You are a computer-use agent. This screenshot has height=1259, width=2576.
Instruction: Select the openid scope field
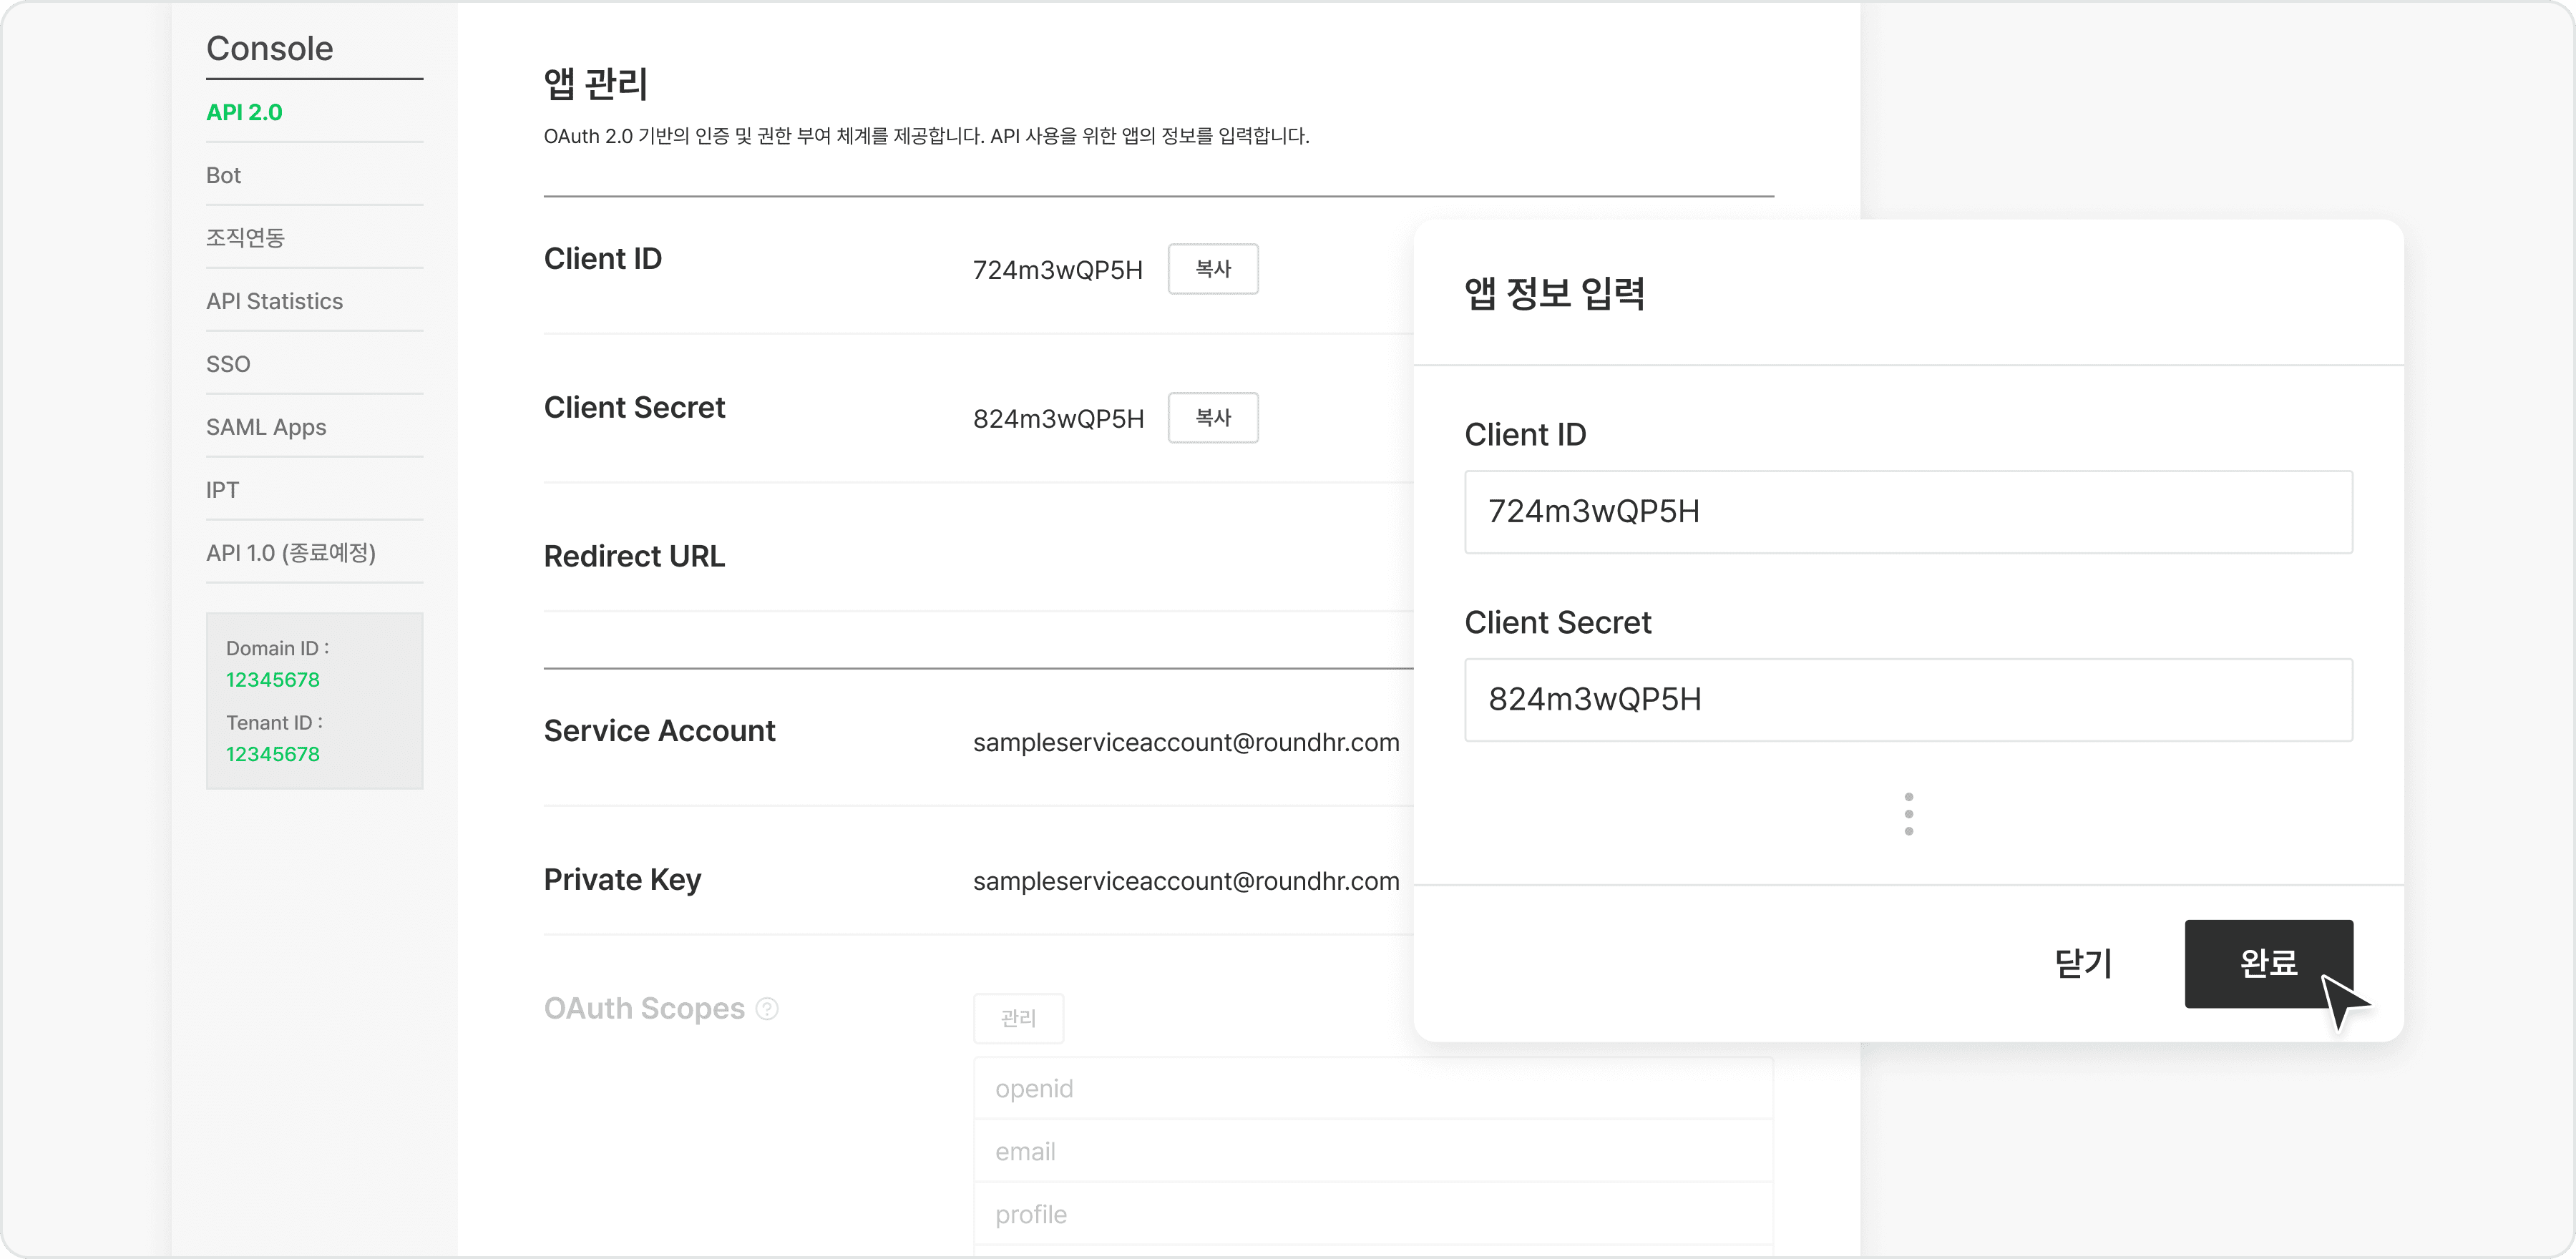tap(1370, 1088)
